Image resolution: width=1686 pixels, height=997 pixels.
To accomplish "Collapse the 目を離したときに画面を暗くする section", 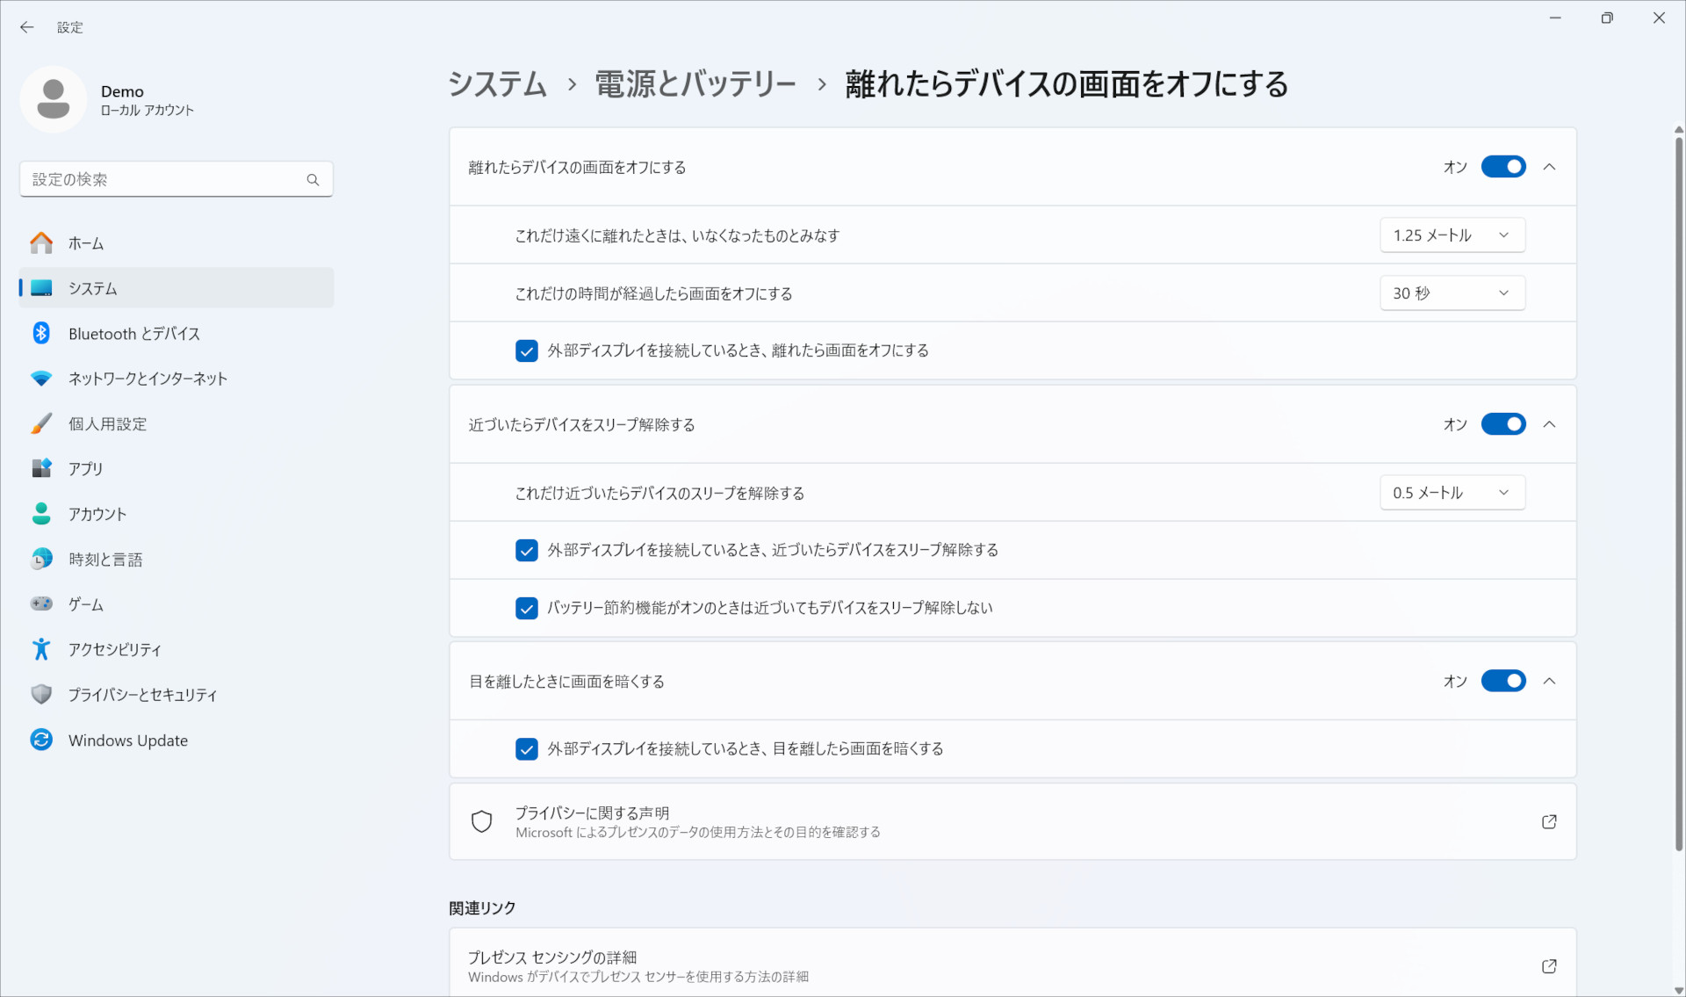I will pos(1551,681).
